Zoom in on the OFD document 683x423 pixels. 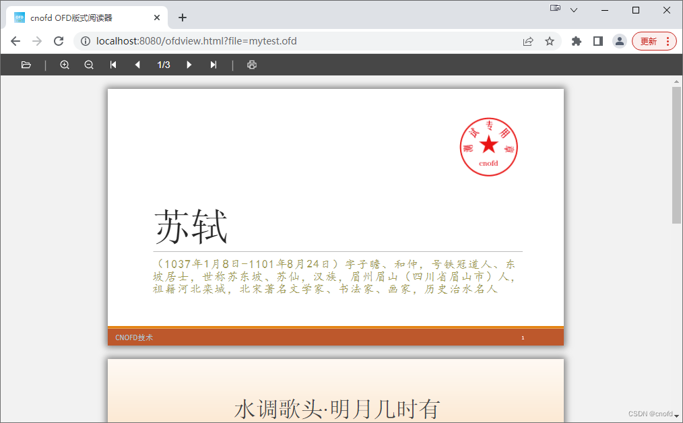65,65
